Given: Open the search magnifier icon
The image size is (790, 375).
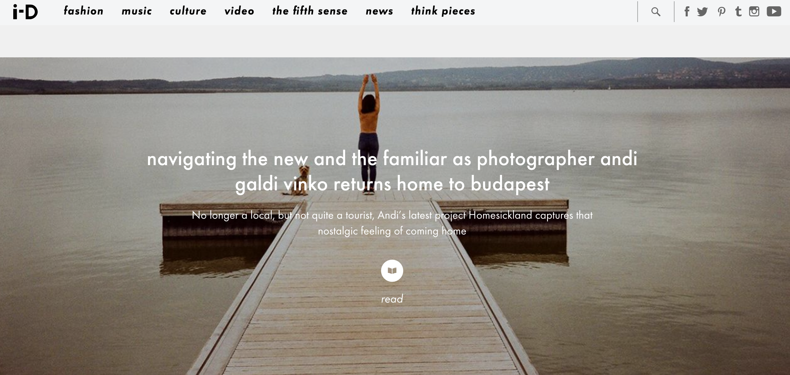Looking at the screenshot, I should 656,12.
